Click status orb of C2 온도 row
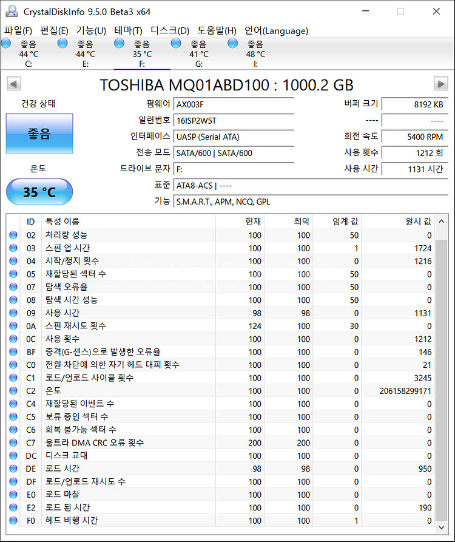 [13, 391]
